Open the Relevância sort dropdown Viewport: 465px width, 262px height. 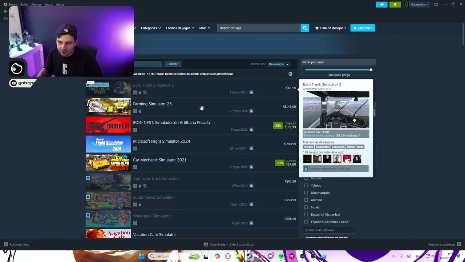(279, 64)
